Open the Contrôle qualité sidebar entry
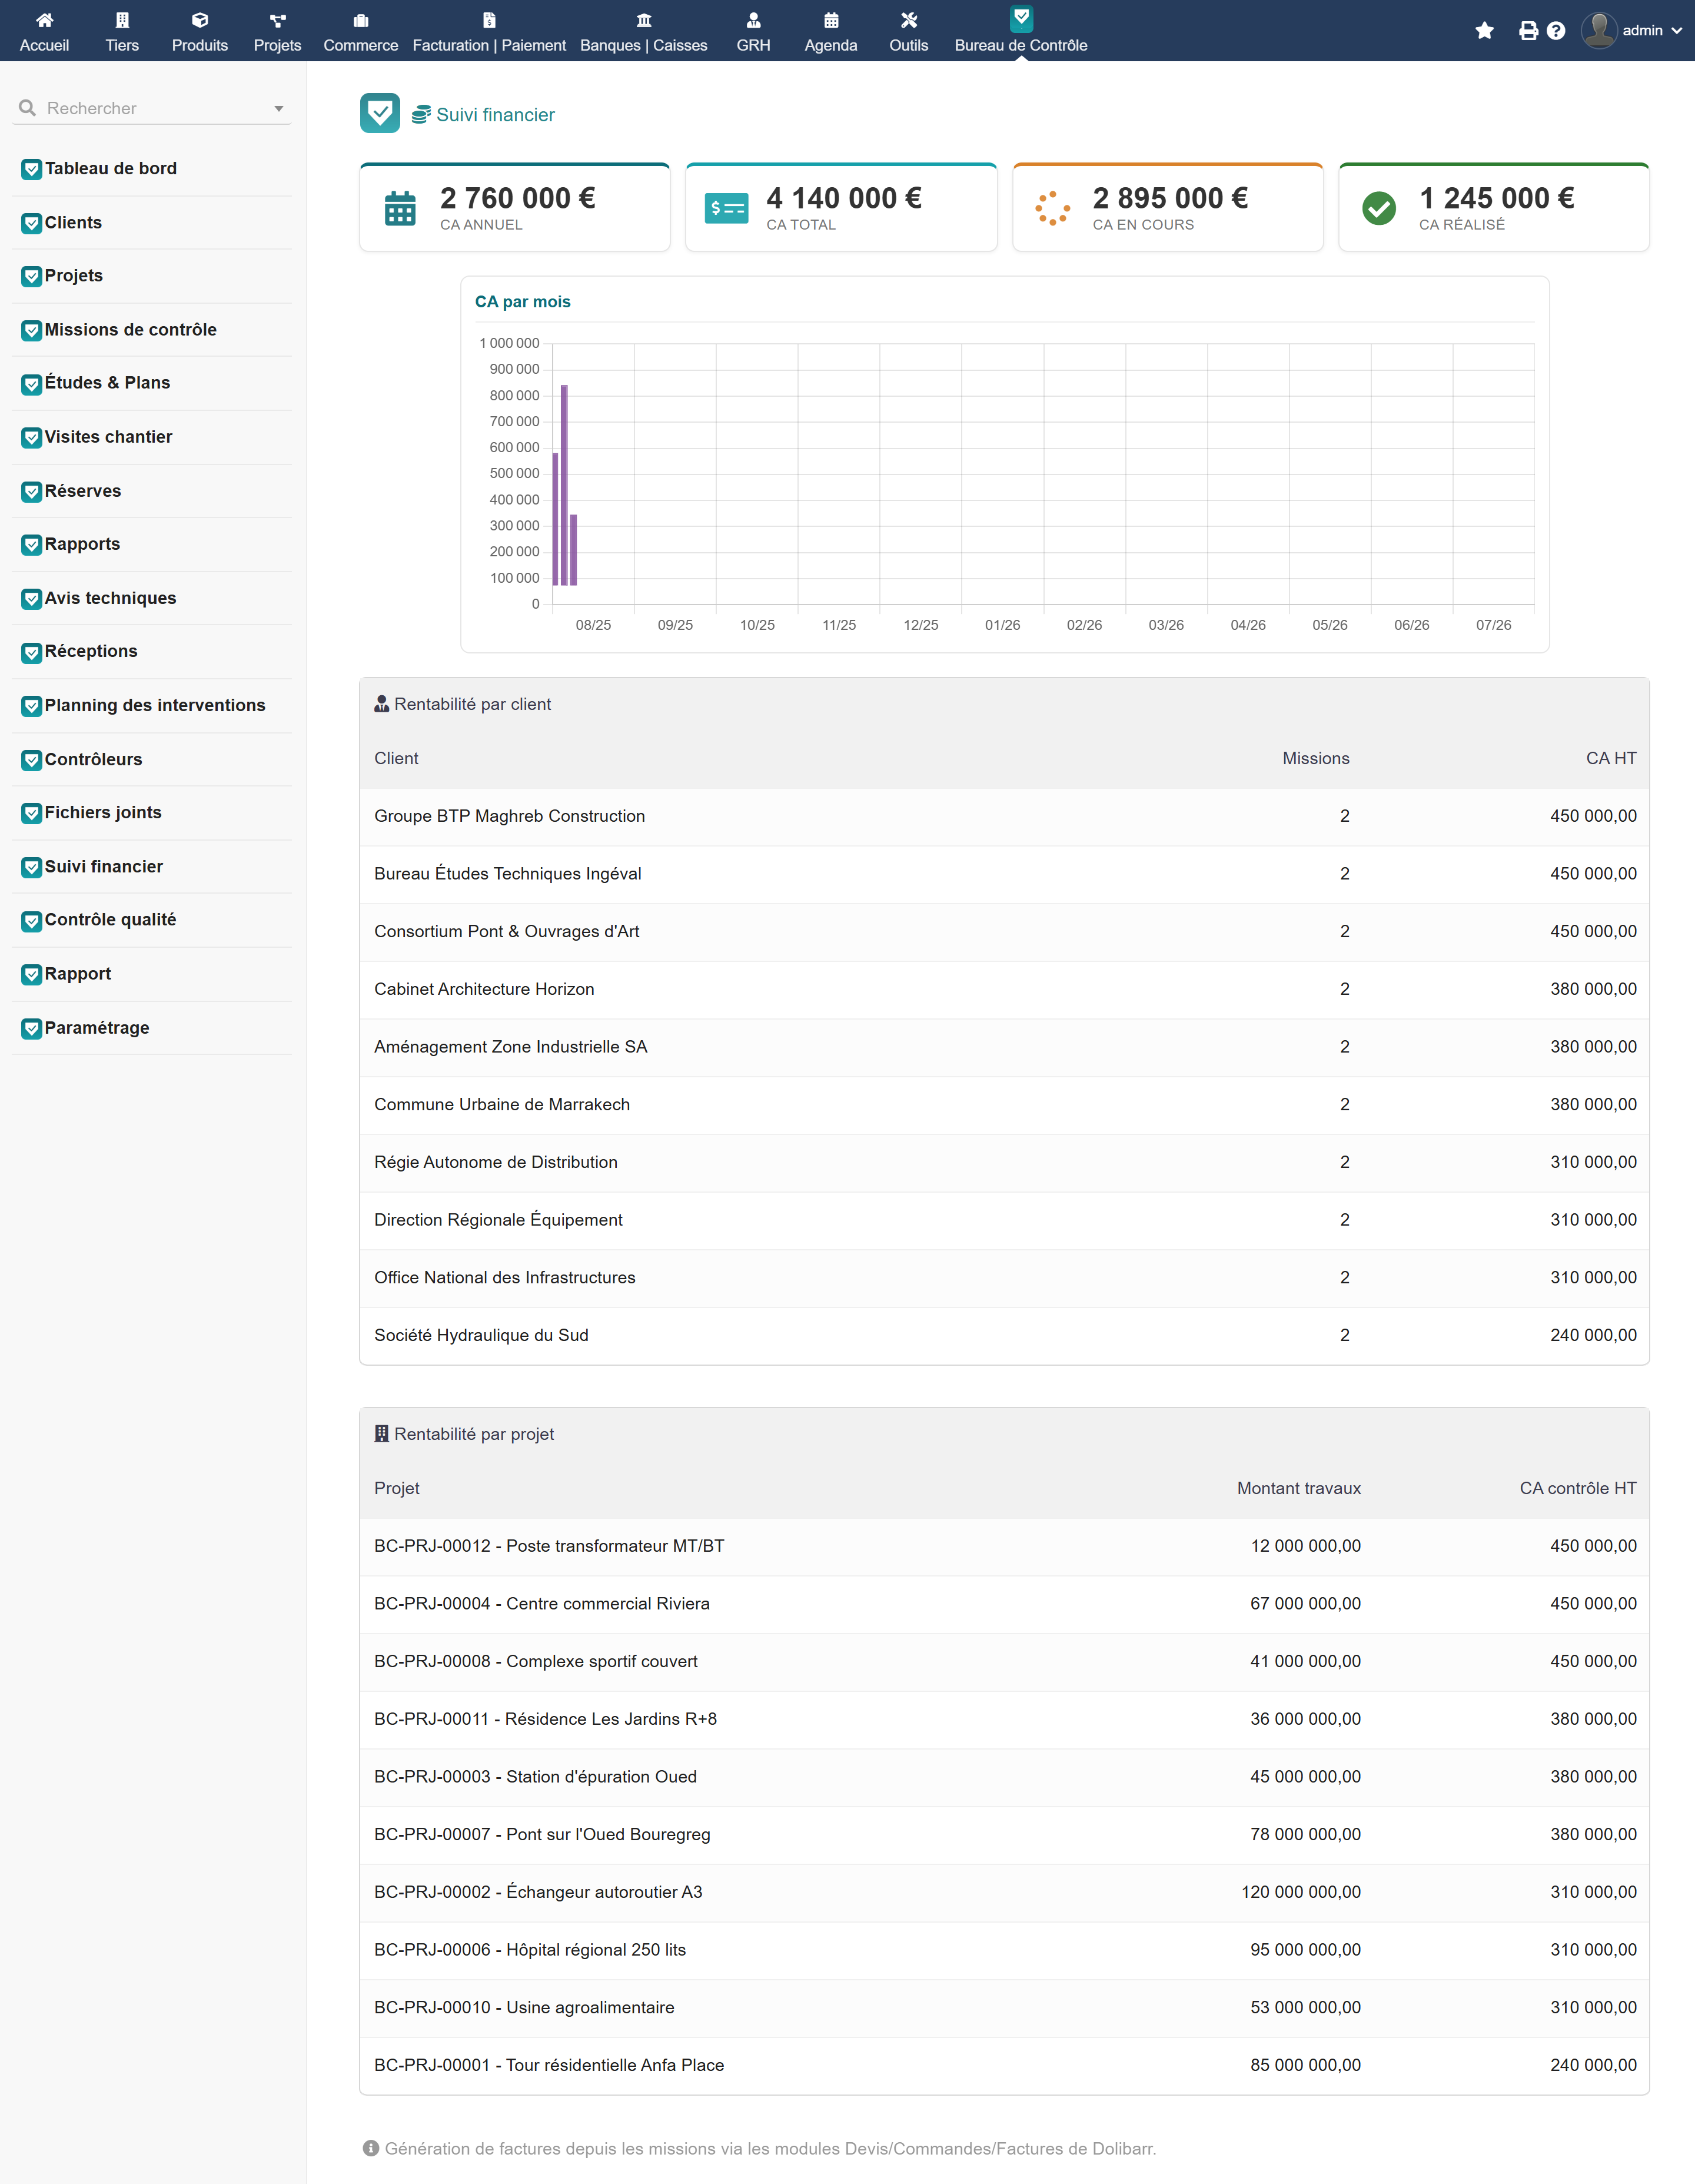This screenshot has height=2184, width=1695. 110,920
